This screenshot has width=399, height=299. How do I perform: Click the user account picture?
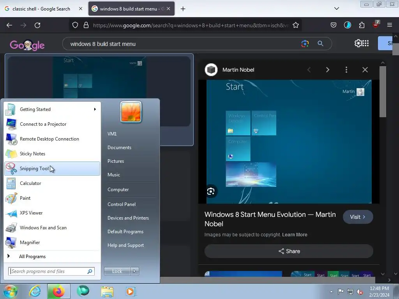coord(131,112)
